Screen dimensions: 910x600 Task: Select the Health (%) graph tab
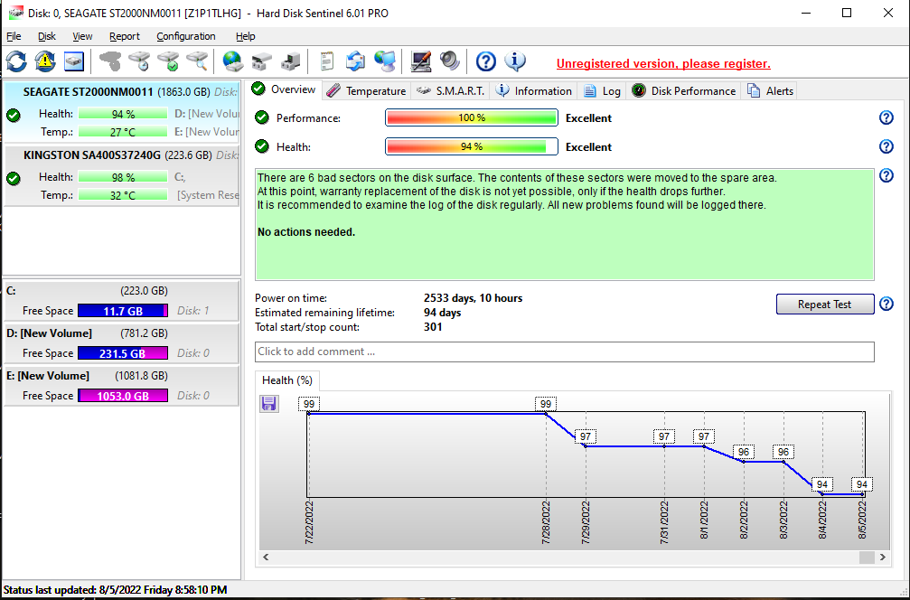(287, 380)
